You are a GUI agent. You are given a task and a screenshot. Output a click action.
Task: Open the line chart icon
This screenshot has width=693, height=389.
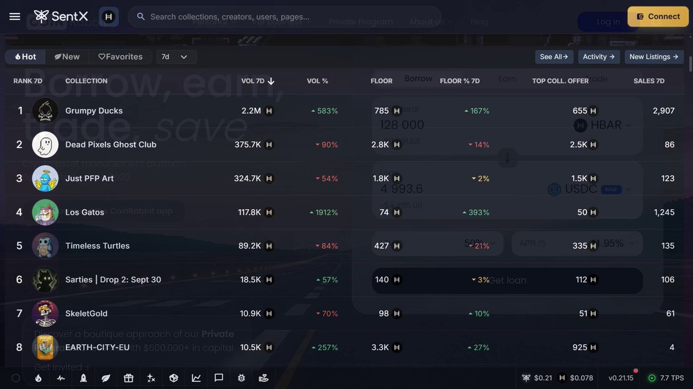[x=196, y=378]
